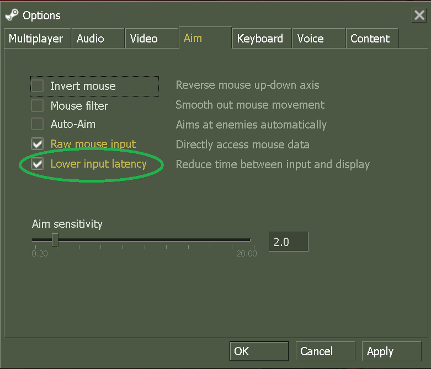Close the Options dialog with the X
The width and height of the screenshot is (431, 369).
[419, 15]
